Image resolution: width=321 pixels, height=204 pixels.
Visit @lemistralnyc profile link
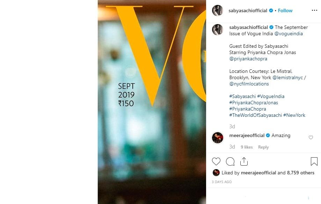coord(288,77)
